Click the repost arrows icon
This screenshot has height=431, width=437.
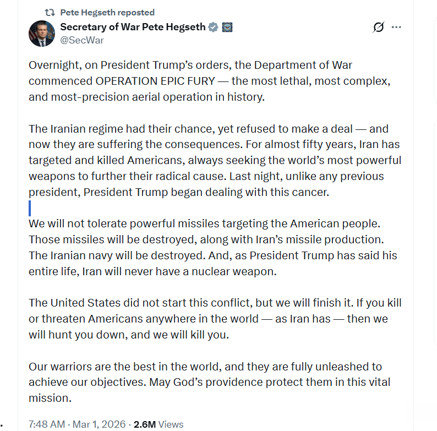(49, 12)
